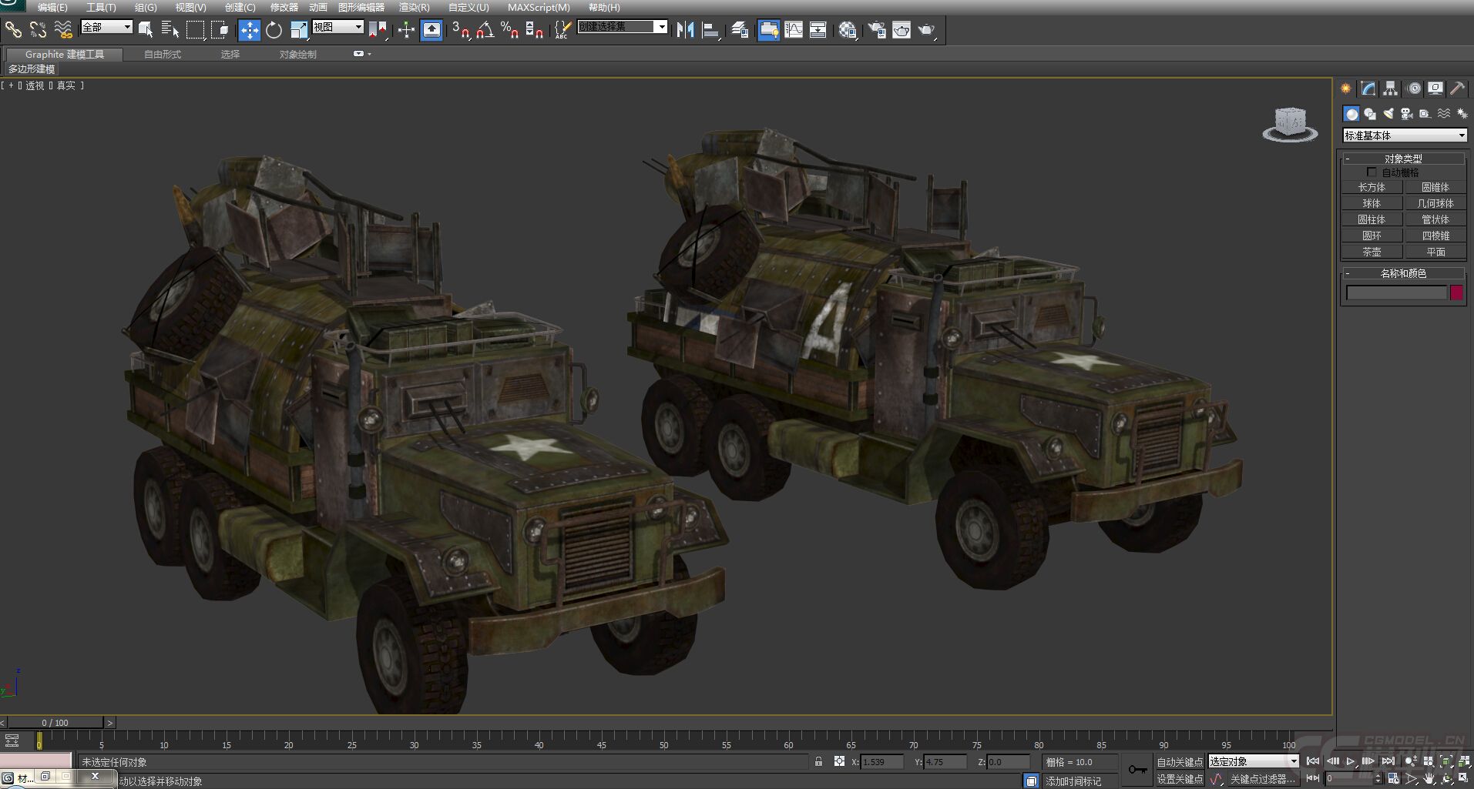Open 关键点过滤器 key filters
This screenshot has width=1474, height=789.
pos(1263,779)
